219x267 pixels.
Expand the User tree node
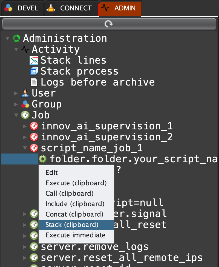coord(16,93)
